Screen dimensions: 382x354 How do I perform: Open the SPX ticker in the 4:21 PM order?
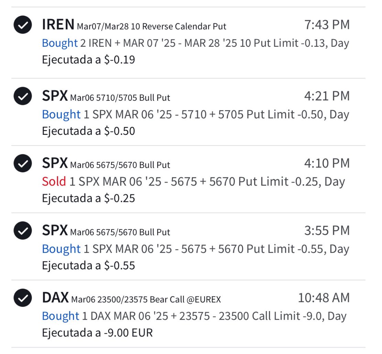55,96
